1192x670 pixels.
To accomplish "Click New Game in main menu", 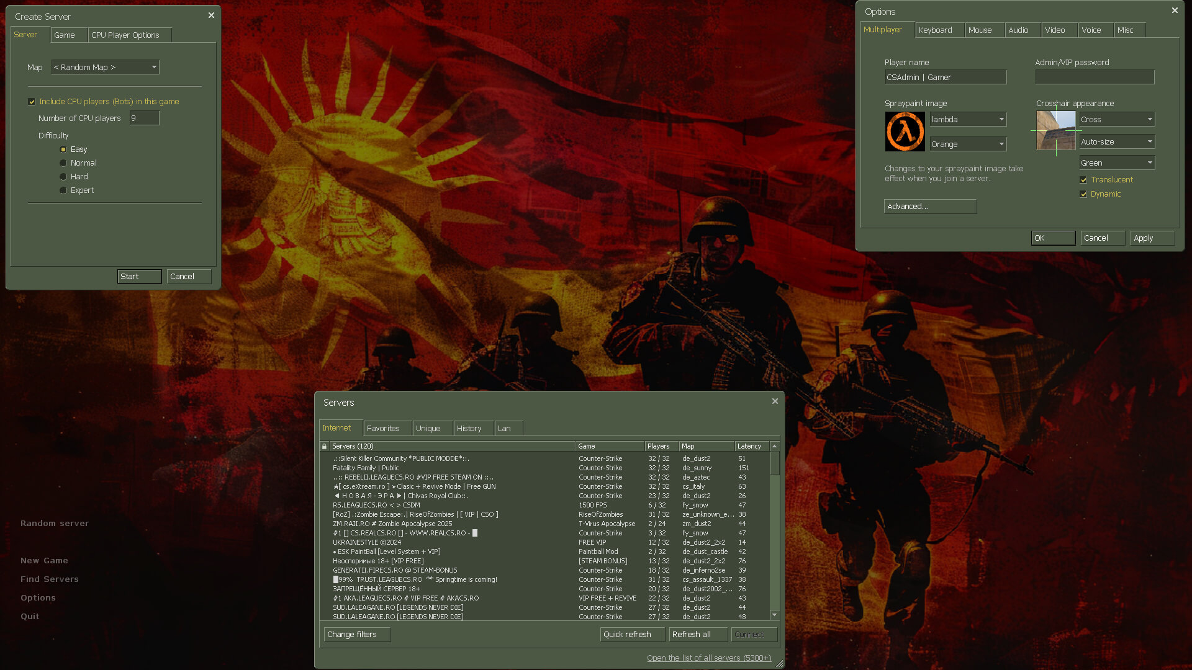I will 44,561.
